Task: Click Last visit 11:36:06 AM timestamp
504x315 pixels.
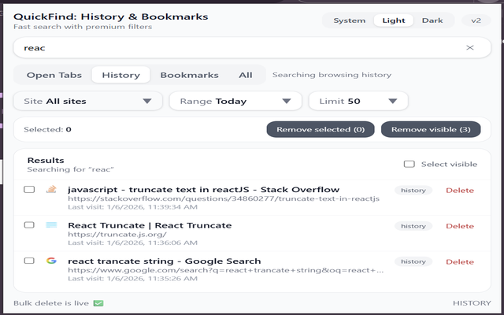Action: [x=132, y=243]
